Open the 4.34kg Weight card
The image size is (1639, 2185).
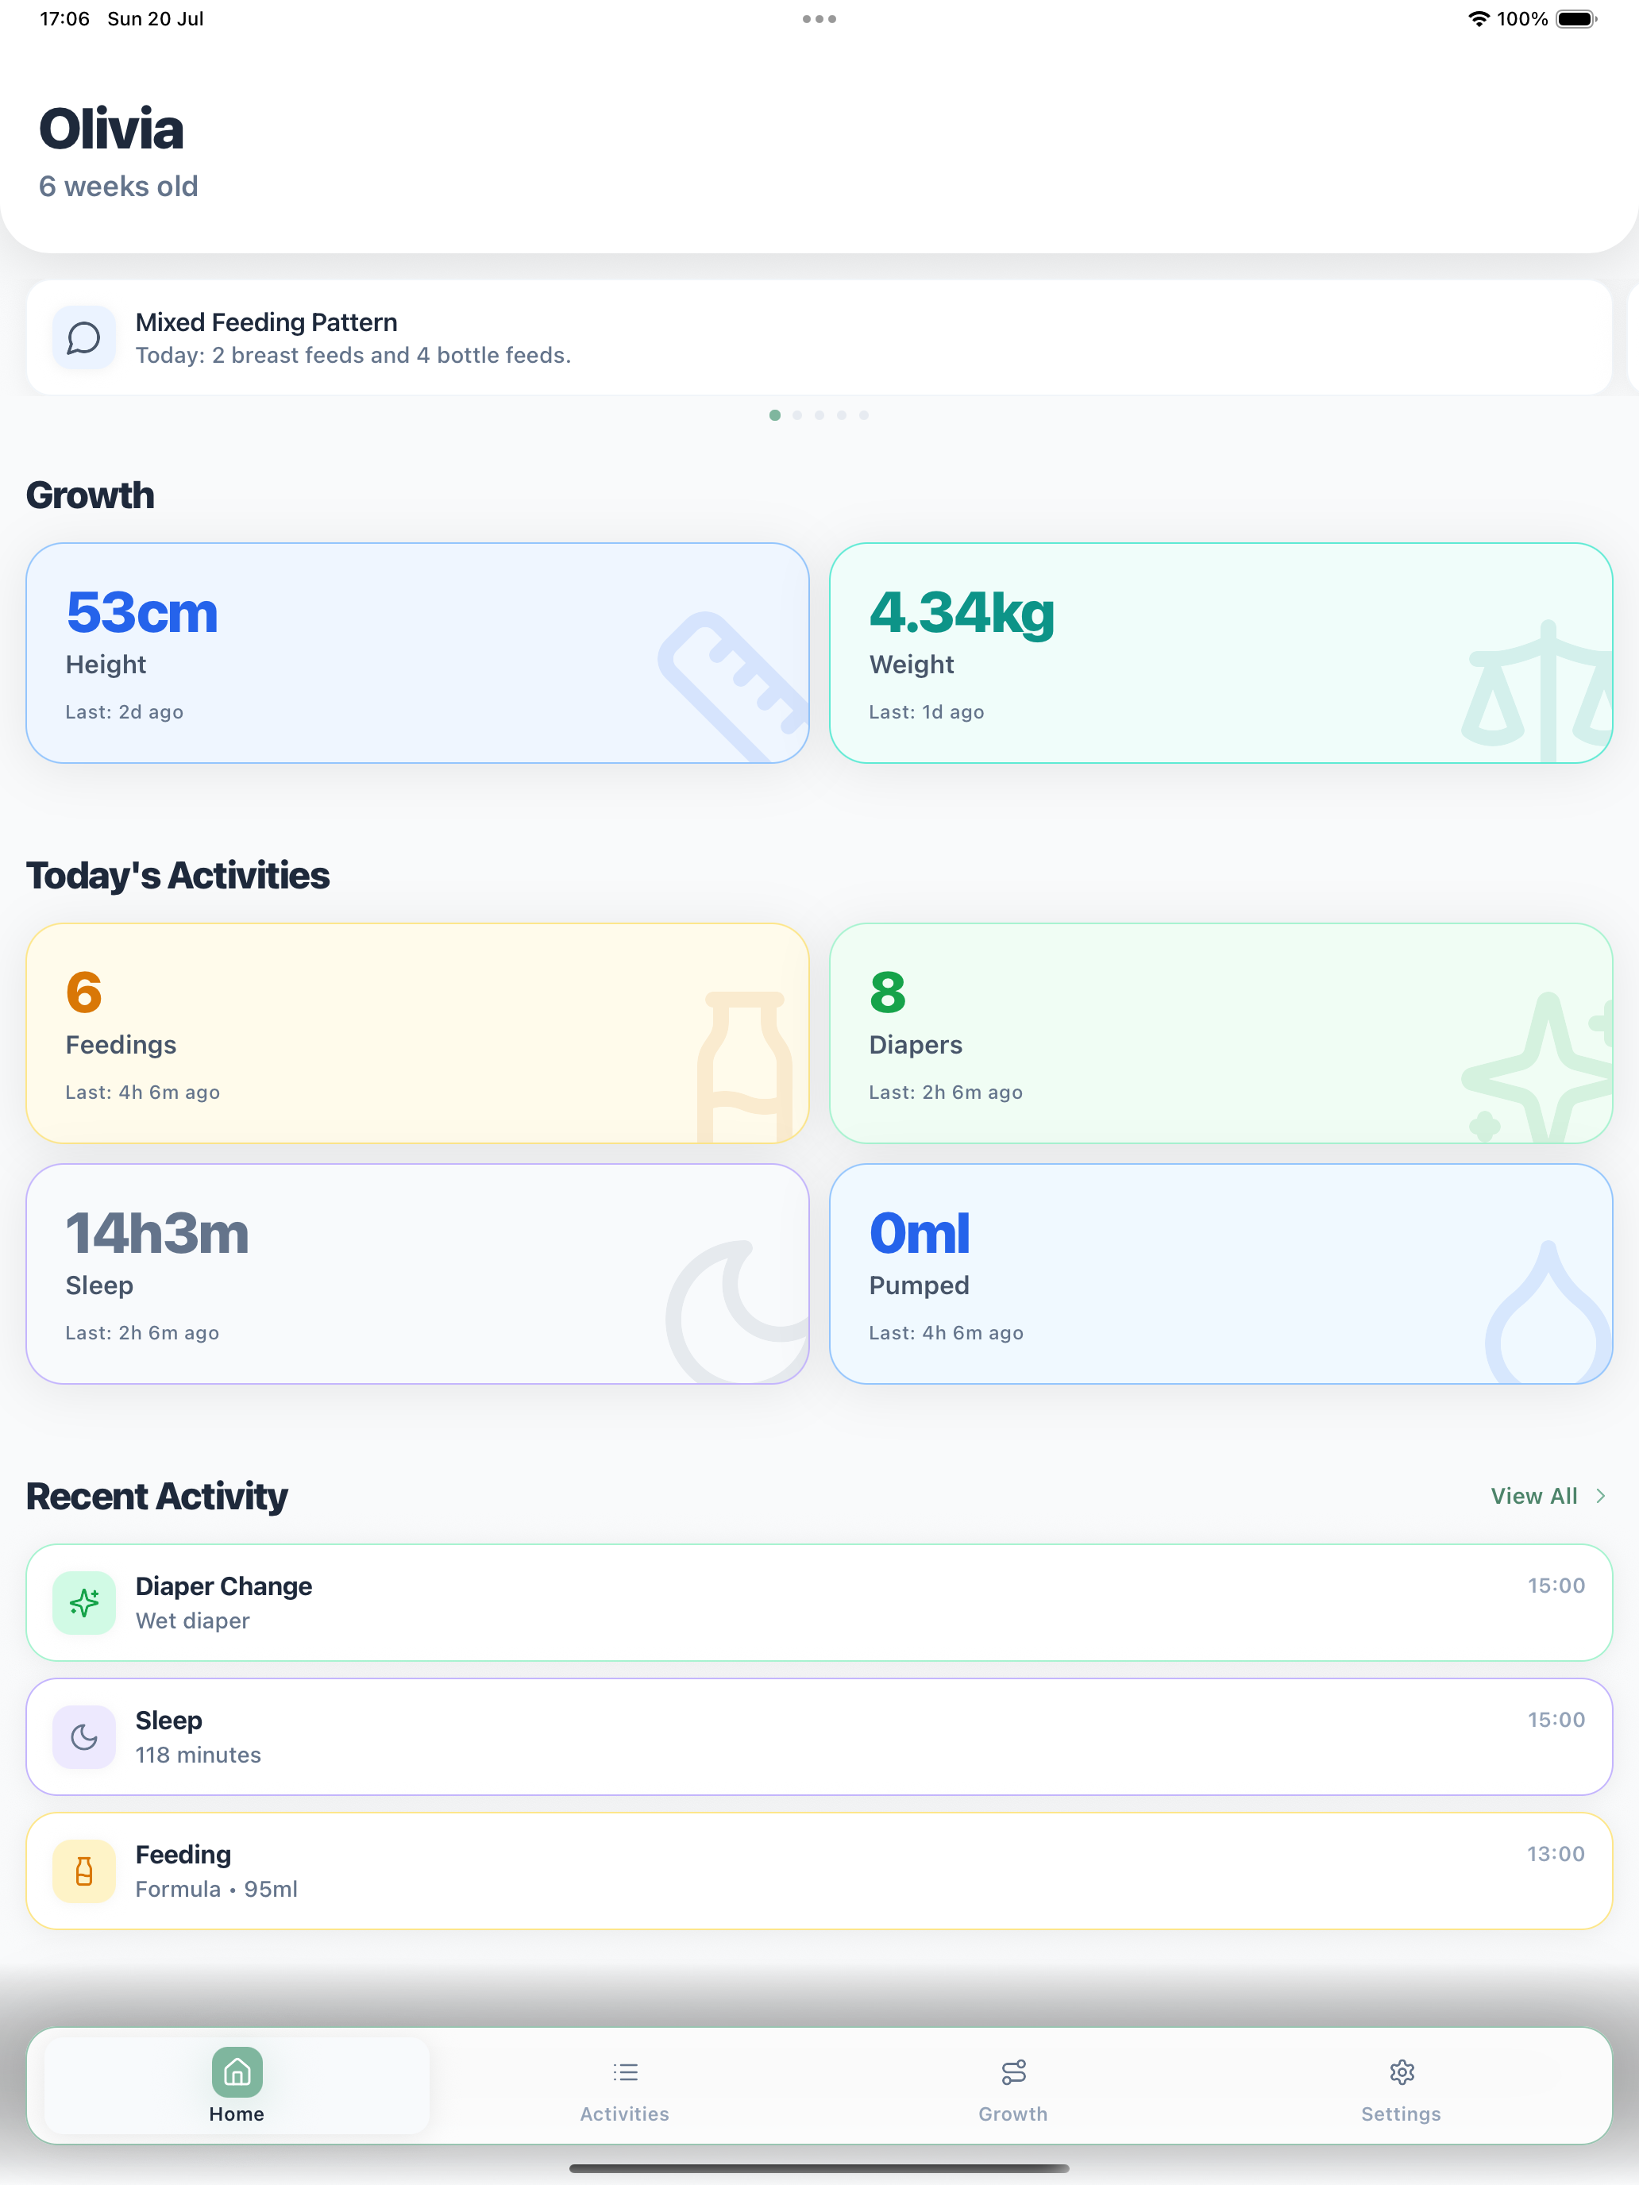tap(1221, 653)
